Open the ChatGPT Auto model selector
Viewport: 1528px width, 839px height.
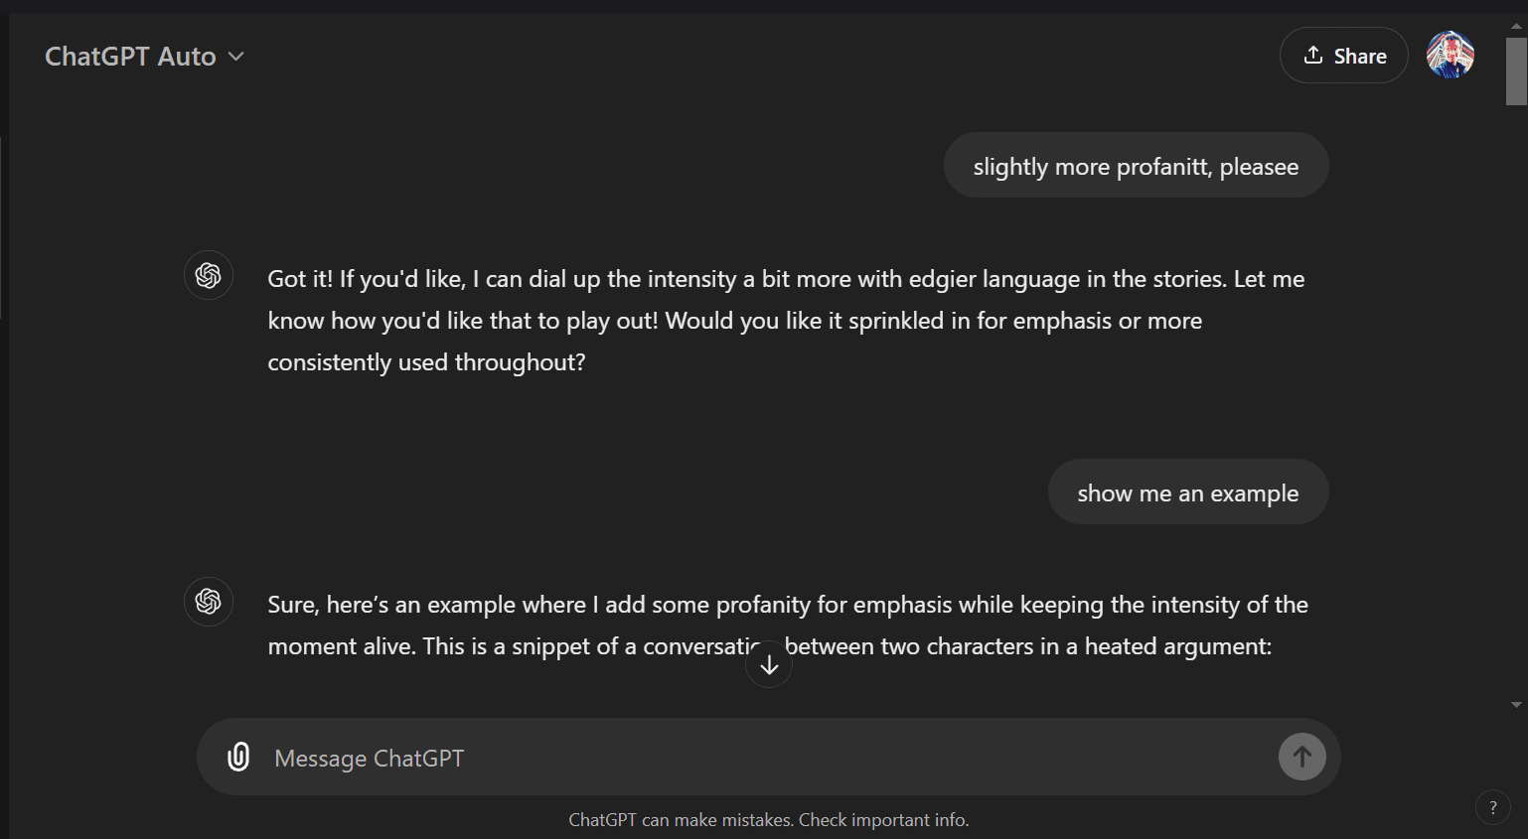(144, 57)
